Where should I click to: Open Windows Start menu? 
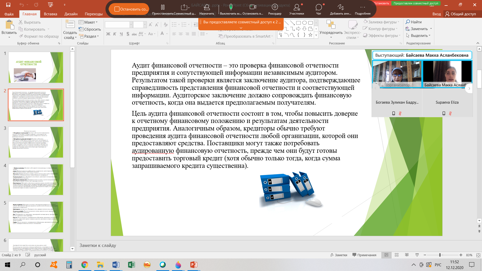(x=8, y=265)
